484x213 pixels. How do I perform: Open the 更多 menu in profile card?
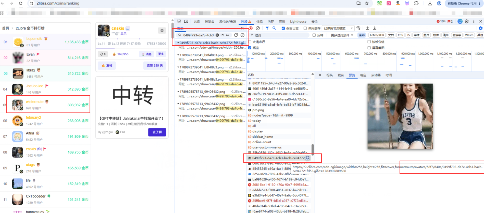click(161, 54)
